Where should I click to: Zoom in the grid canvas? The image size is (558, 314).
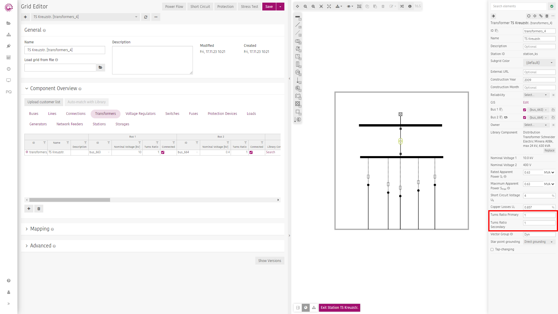(x=313, y=6)
